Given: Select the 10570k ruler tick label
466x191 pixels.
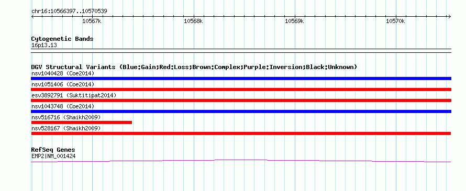Looking at the screenshot, I should tap(395, 21).
